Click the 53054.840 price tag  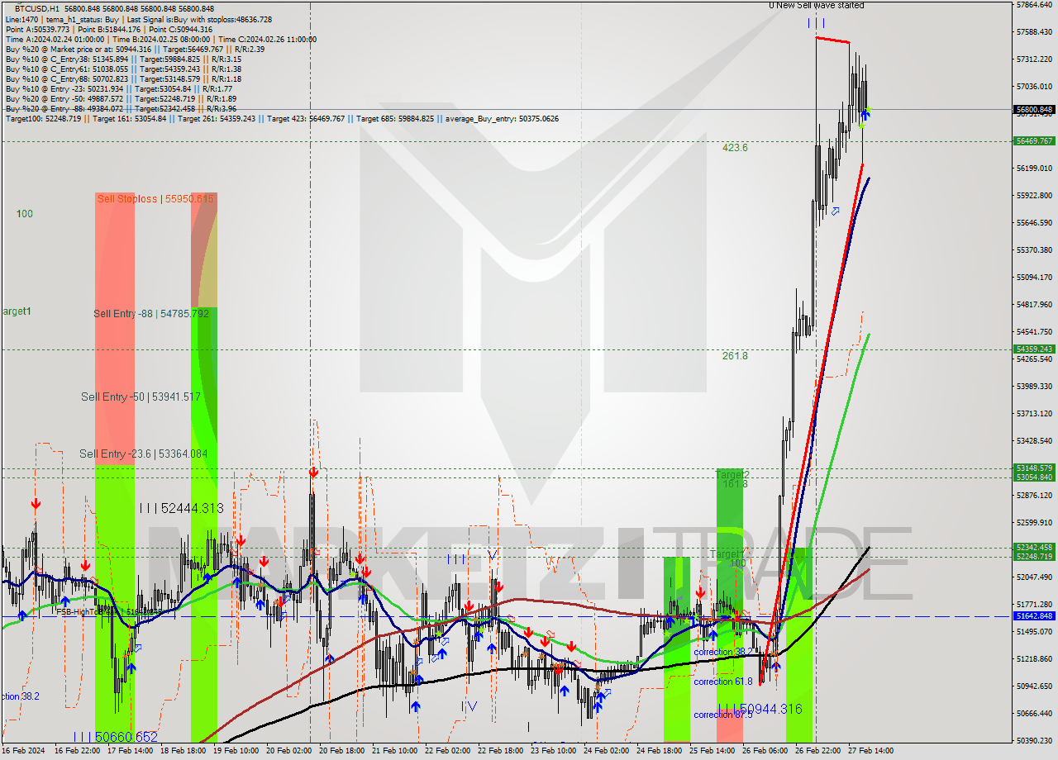(1034, 477)
